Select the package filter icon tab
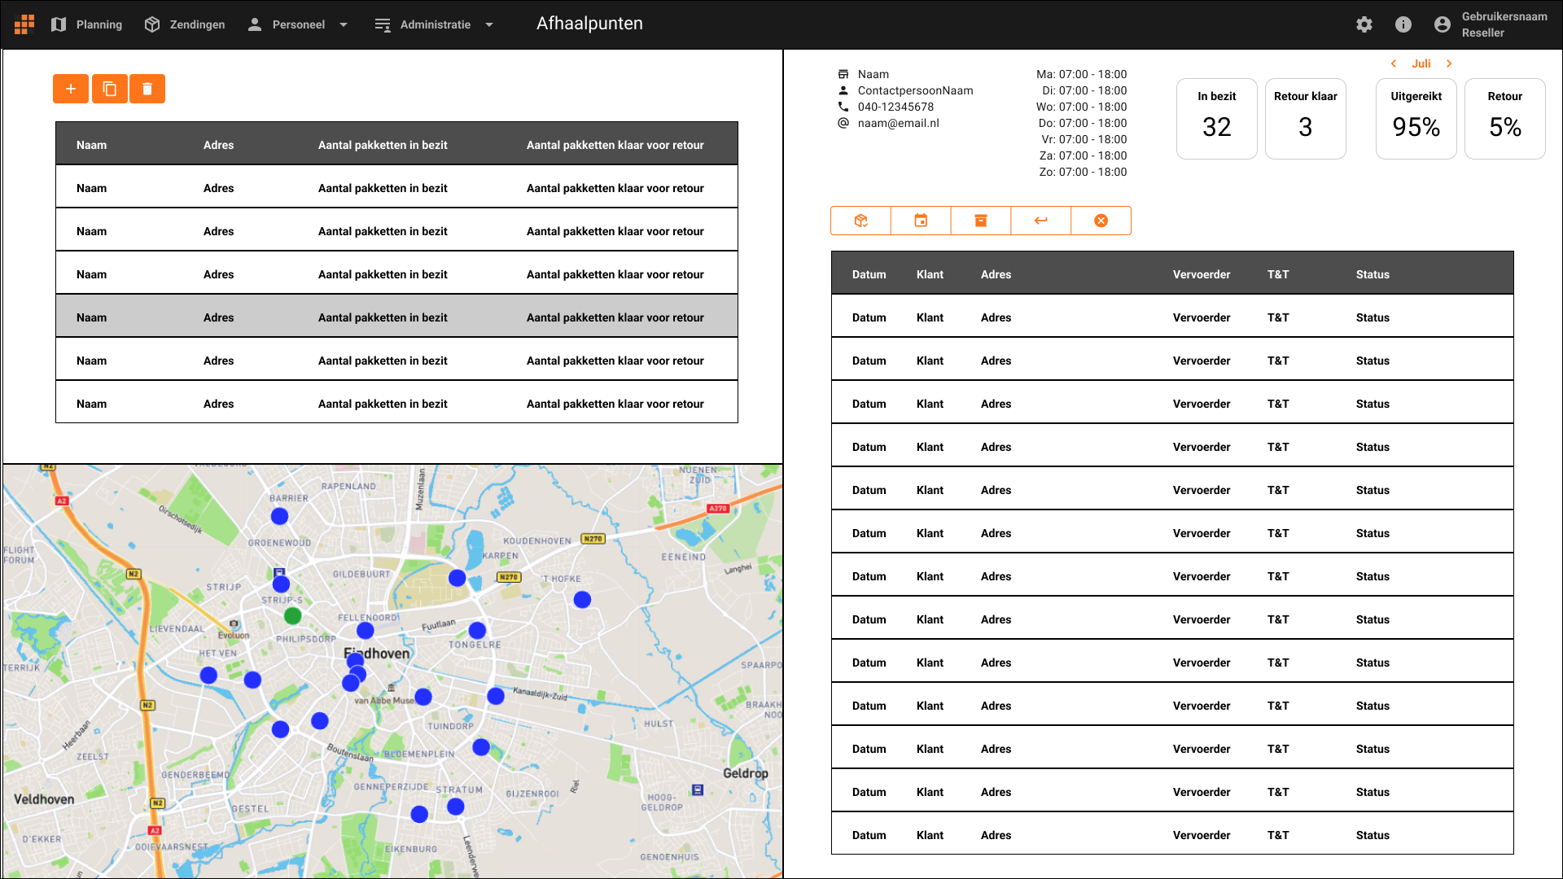The width and height of the screenshot is (1563, 879). click(860, 221)
